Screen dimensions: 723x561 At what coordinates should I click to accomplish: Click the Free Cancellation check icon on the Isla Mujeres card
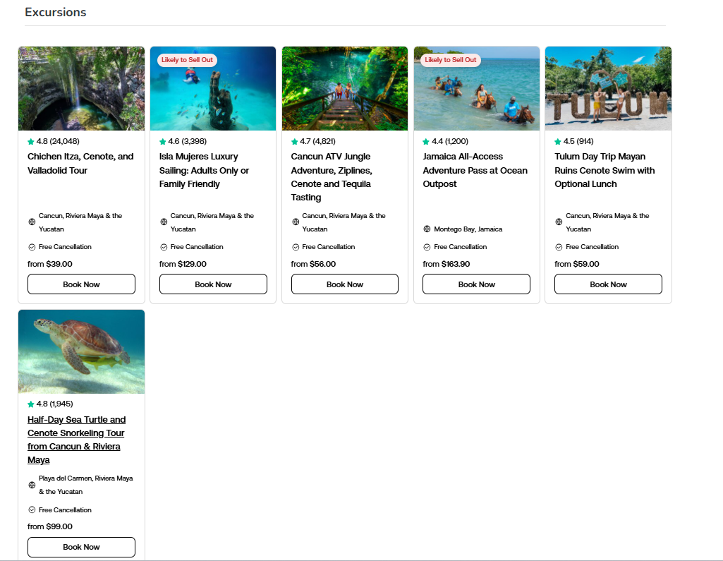(164, 247)
